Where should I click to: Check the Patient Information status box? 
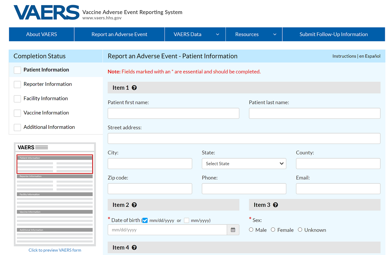[x=17, y=70]
